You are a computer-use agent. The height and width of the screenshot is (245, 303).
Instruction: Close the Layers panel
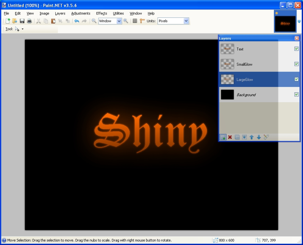click(297, 38)
